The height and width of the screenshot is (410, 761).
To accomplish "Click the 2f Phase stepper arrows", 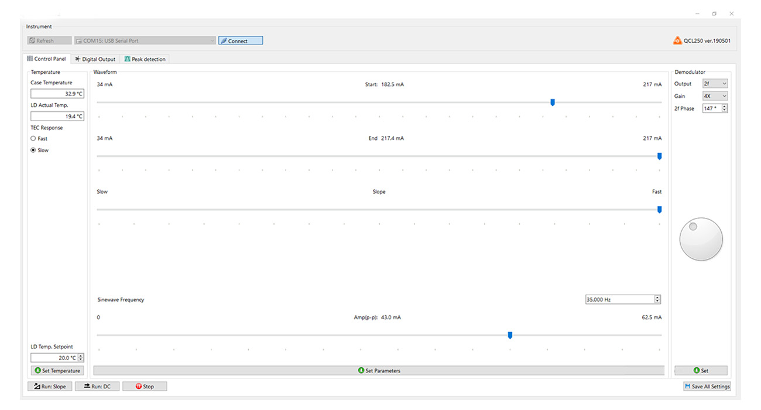I will coord(725,108).
